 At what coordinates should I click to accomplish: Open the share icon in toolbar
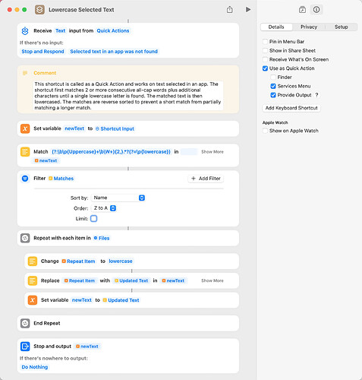click(229, 10)
